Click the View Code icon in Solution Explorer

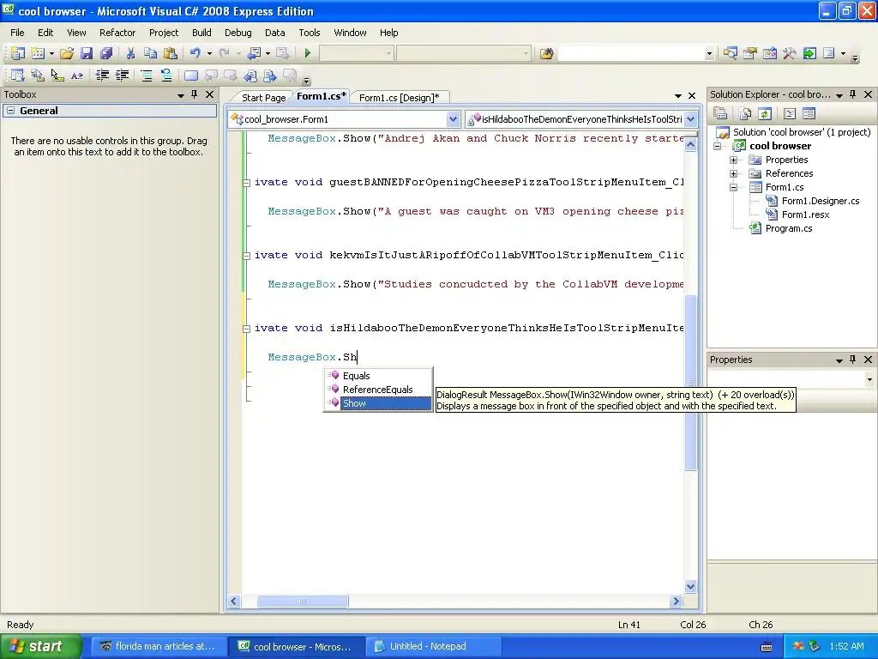tap(790, 114)
